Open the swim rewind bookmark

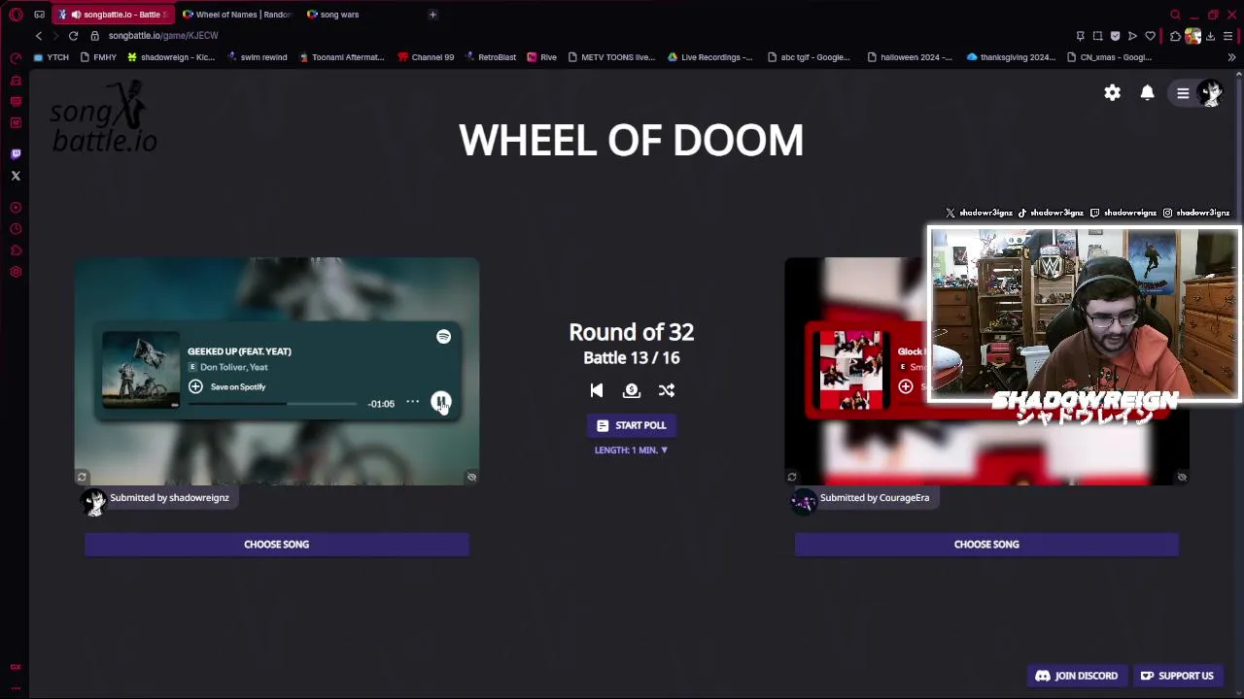point(257,57)
